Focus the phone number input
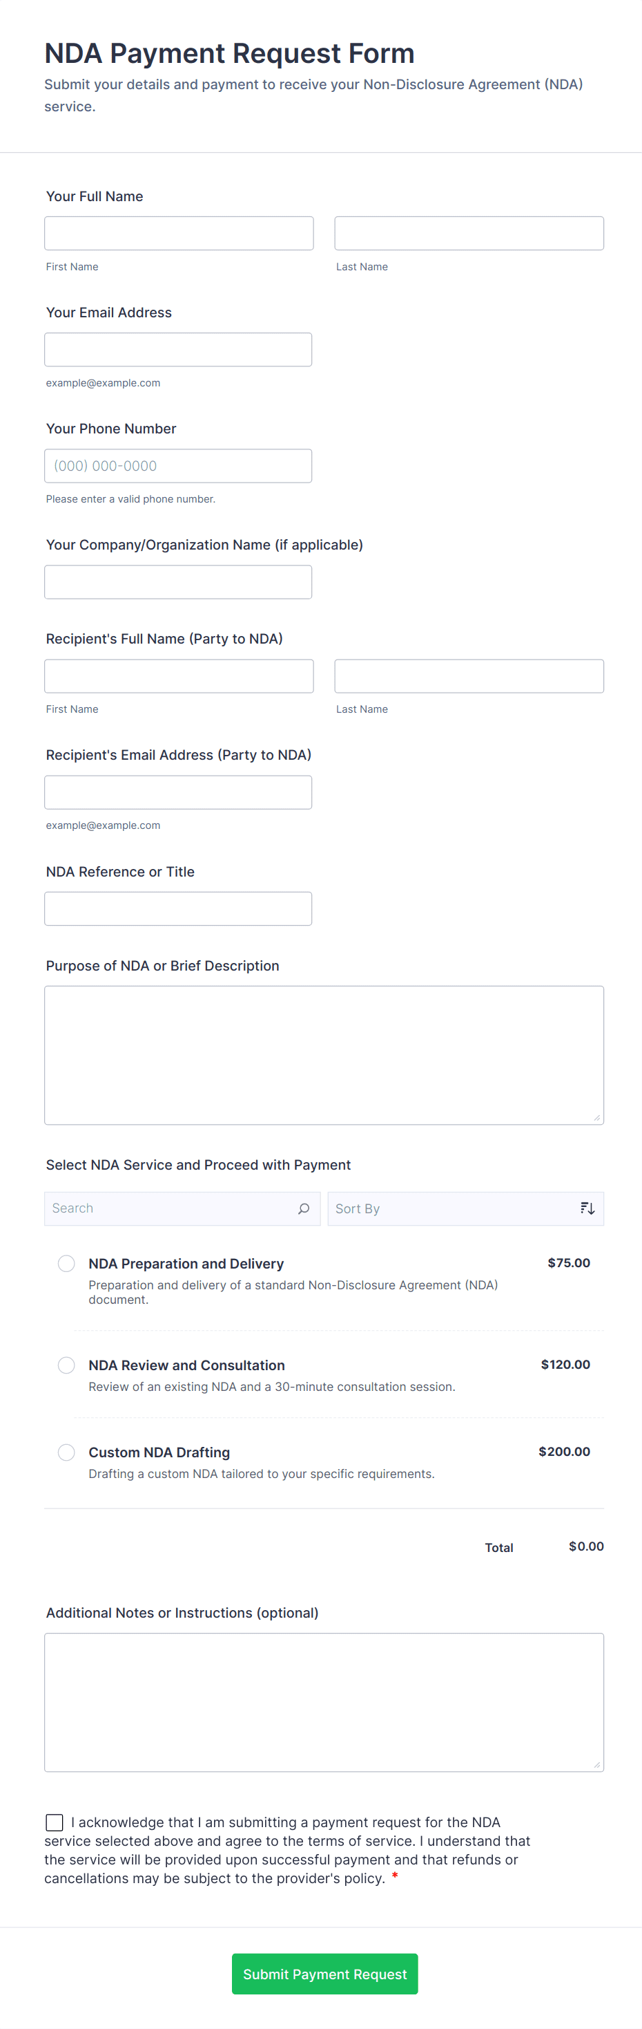642x2029 pixels. pyautogui.click(x=178, y=465)
